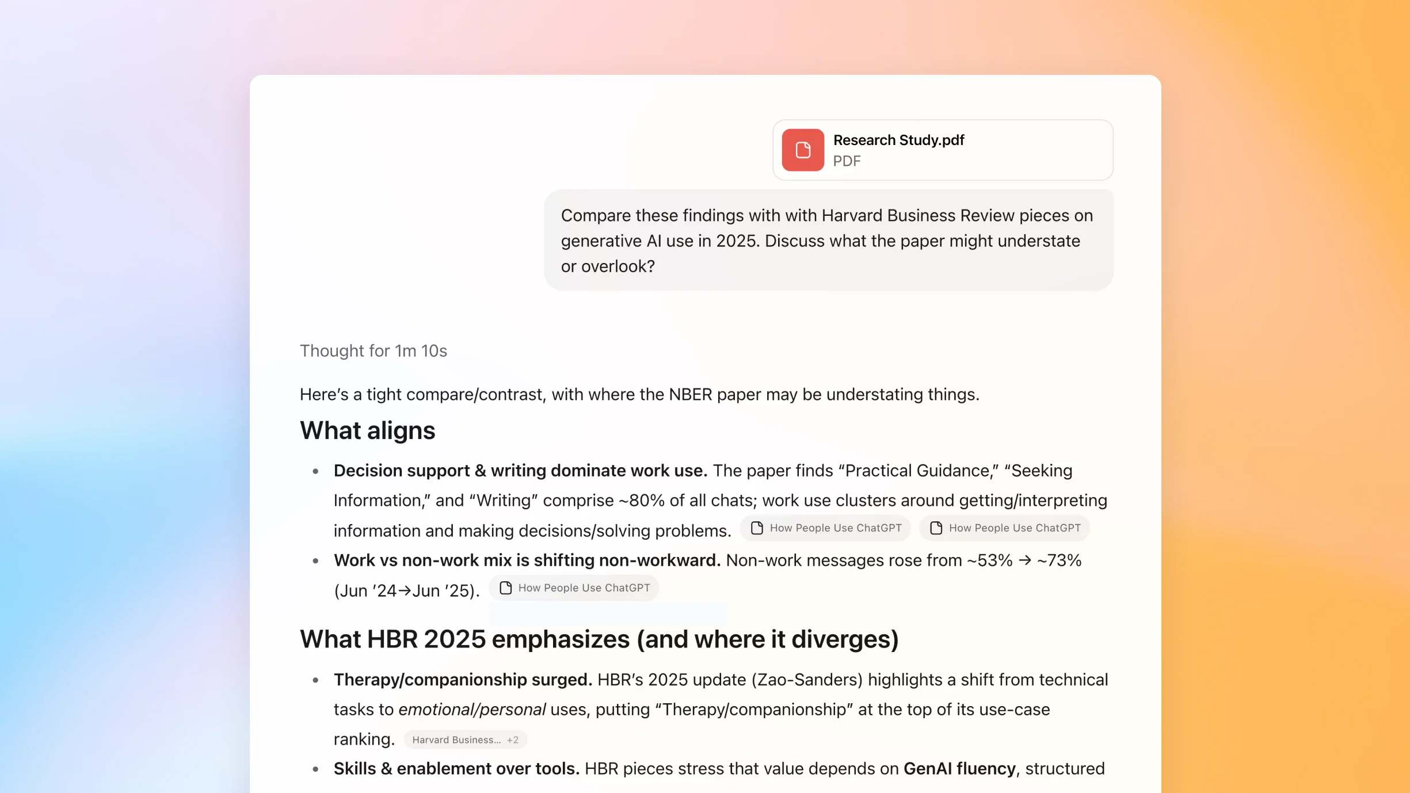Image resolution: width=1410 pixels, height=793 pixels.
Task: Open the Research Study.pdf attachment
Action: [x=943, y=150]
